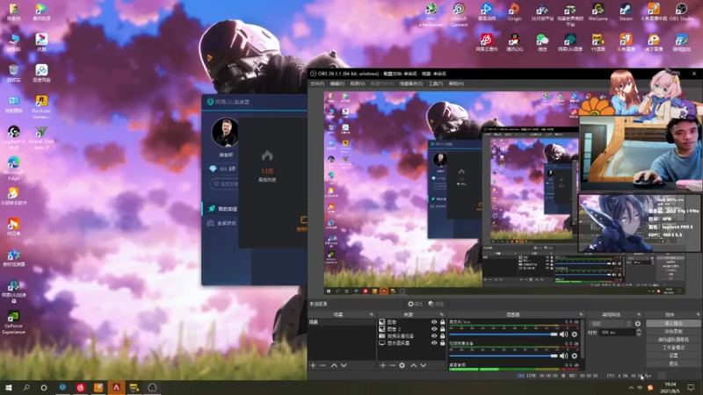
Task: Pop out the Sources dock panel
Action: point(442,314)
